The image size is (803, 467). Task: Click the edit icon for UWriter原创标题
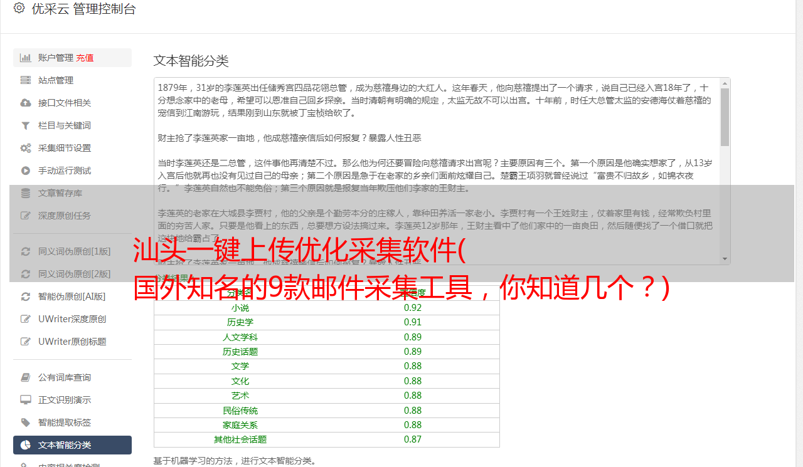tap(26, 342)
